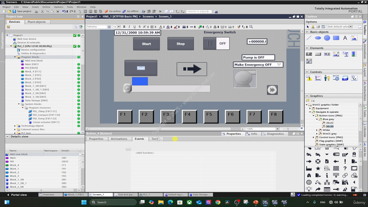Image resolution: width=368 pixels, height=207 pixels.
Task: Pick the Symbolic I/O field element
Action: click(327, 54)
